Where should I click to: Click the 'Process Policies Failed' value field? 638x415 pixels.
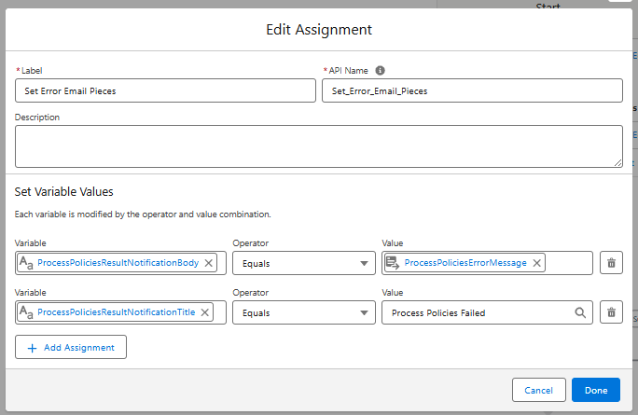click(x=476, y=312)
